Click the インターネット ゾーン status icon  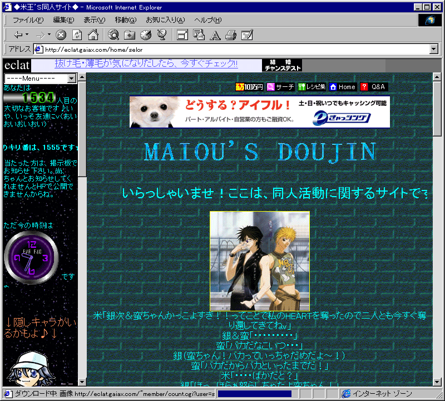point(345,394)
